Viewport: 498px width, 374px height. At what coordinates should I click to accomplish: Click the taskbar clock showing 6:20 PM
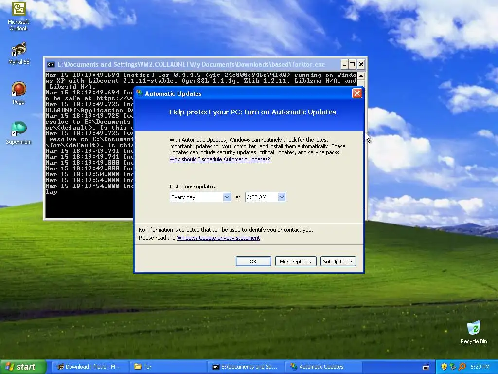(x=480, y=367)
